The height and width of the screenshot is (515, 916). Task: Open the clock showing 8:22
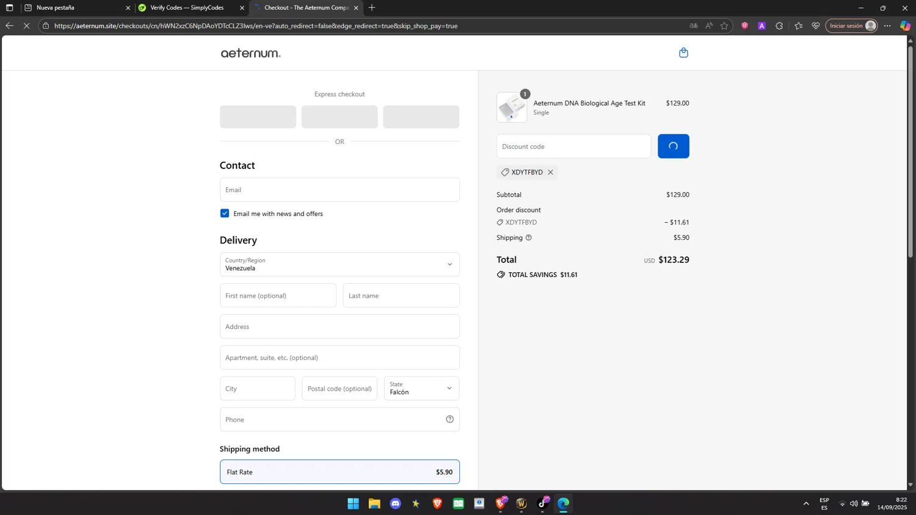click(x=892, y=503)
